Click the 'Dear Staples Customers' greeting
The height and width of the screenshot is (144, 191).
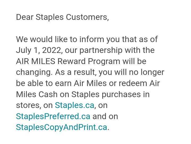[x=62, y=17]
